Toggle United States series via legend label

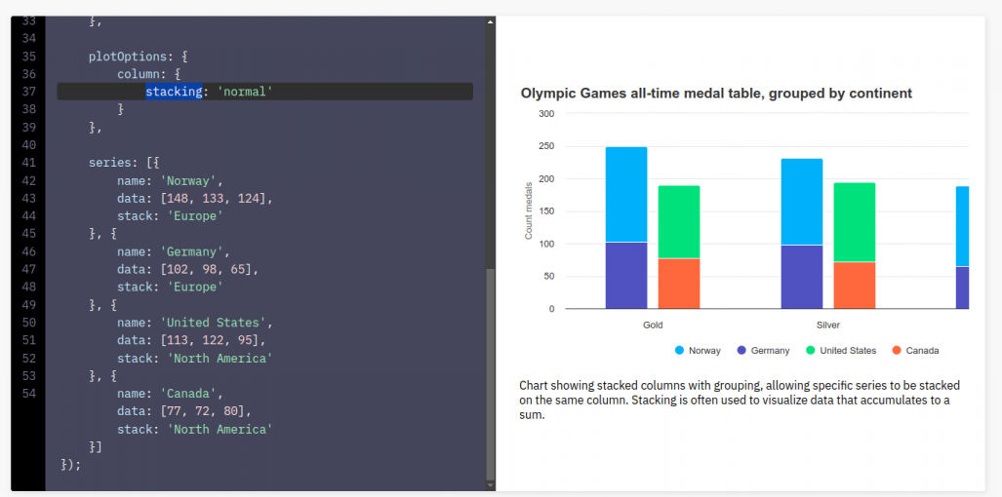click(x=847, y=350)
